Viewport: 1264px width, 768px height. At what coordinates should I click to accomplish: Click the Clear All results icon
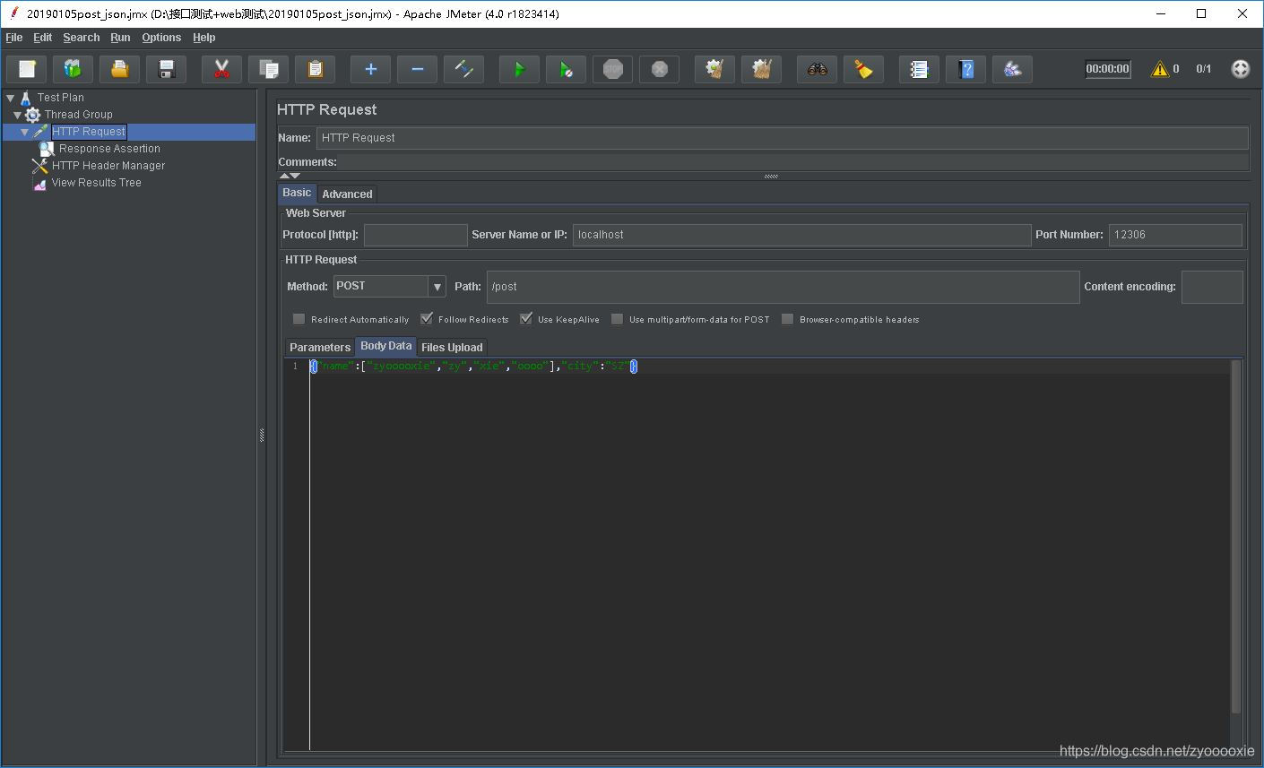(x=761, y=69)
